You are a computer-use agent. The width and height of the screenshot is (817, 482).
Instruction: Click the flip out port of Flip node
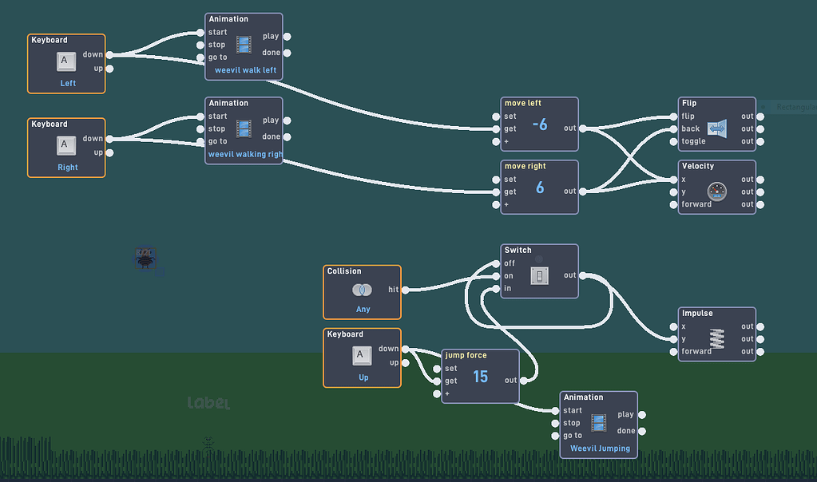(x=760, y=117)
